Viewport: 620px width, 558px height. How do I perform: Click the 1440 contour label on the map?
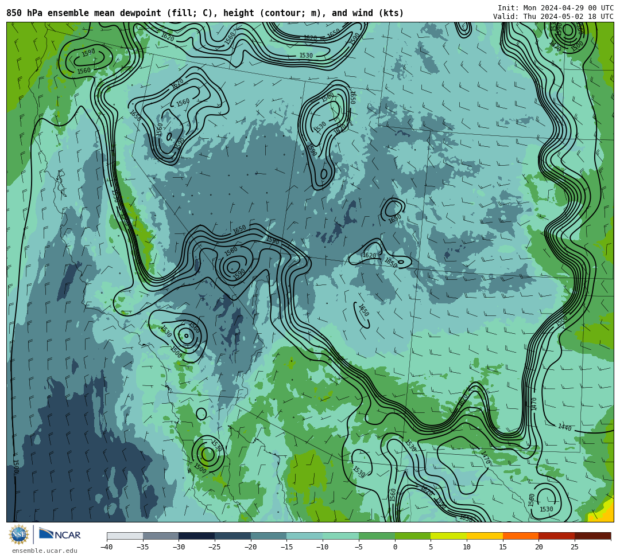(x=565, y=427)
